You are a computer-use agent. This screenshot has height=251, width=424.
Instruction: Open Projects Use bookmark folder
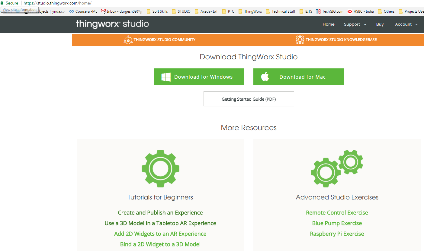pyautogui.click(x=411, y=11)
